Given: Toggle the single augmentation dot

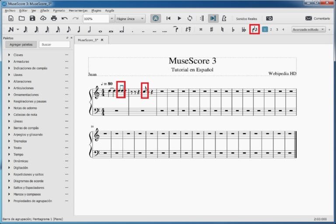Looking at the screenshot, I should [133, 31].
